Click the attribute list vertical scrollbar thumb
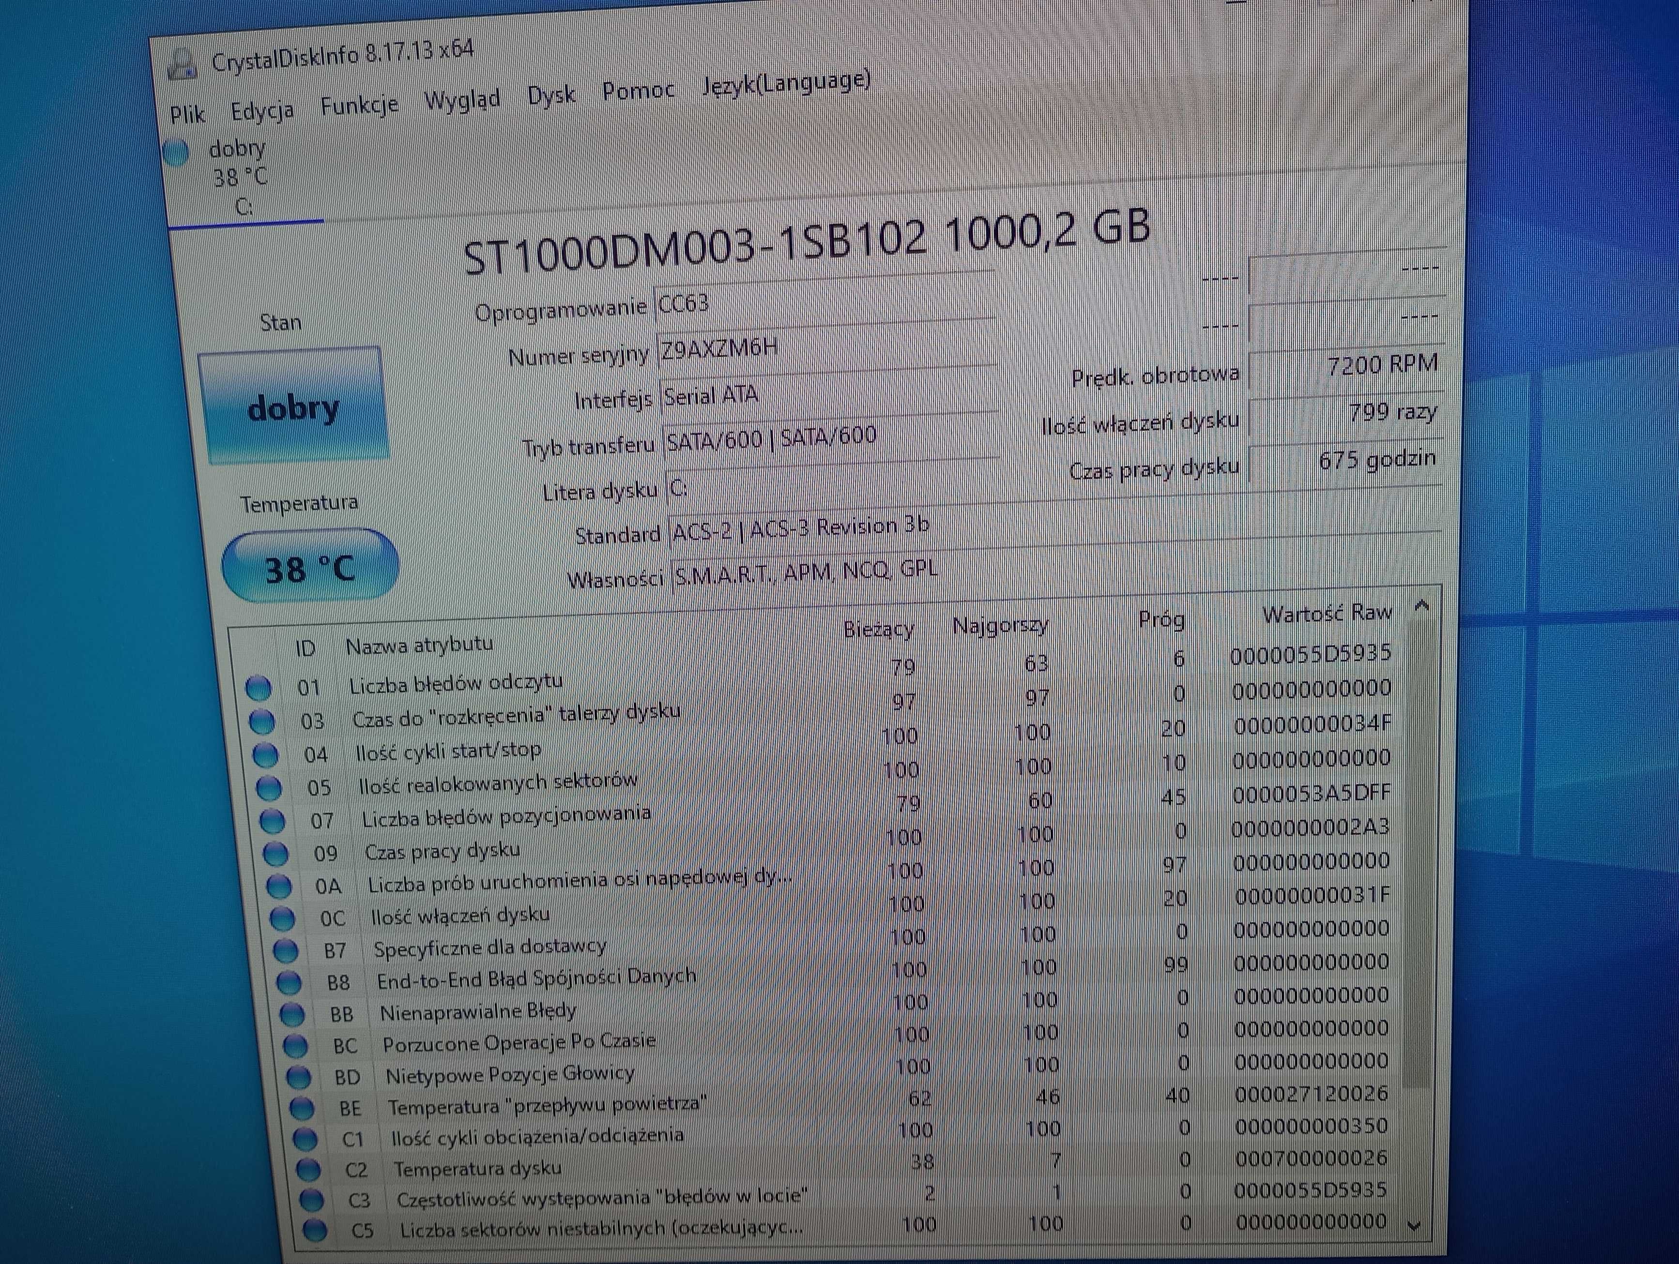Viewport: 1679px width, 1264px height. pos(1418,854)
